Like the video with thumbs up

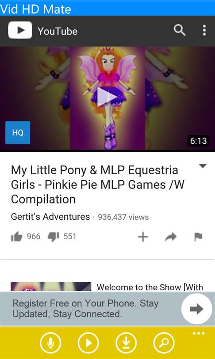(17, 237)
